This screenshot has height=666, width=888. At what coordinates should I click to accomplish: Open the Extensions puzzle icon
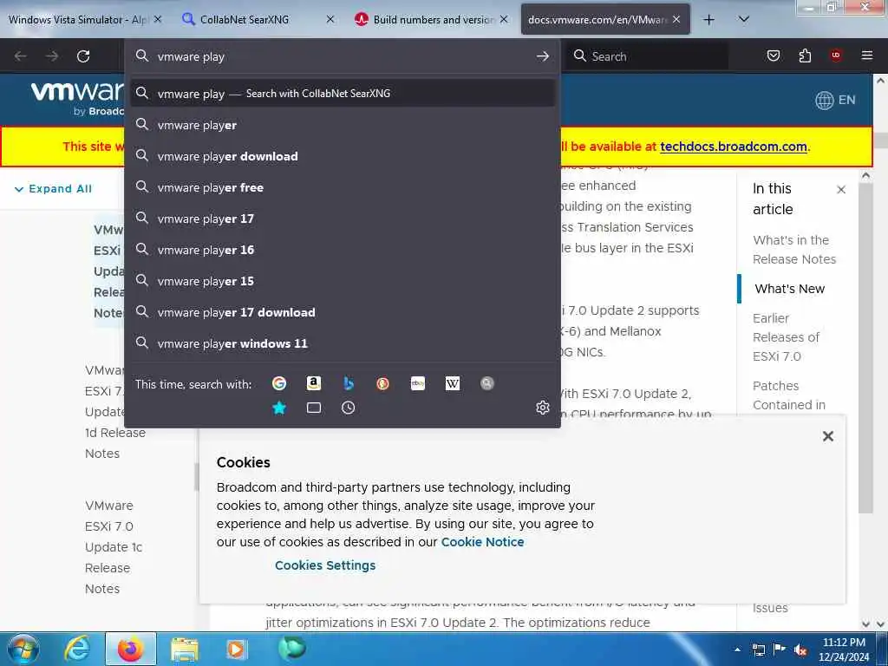point(805,55)
